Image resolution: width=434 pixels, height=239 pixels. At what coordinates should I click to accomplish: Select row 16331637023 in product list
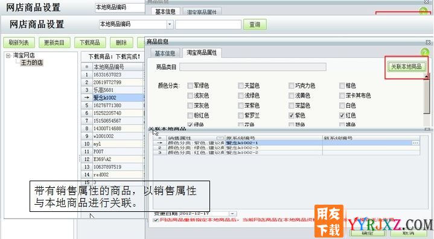[112, 75]
